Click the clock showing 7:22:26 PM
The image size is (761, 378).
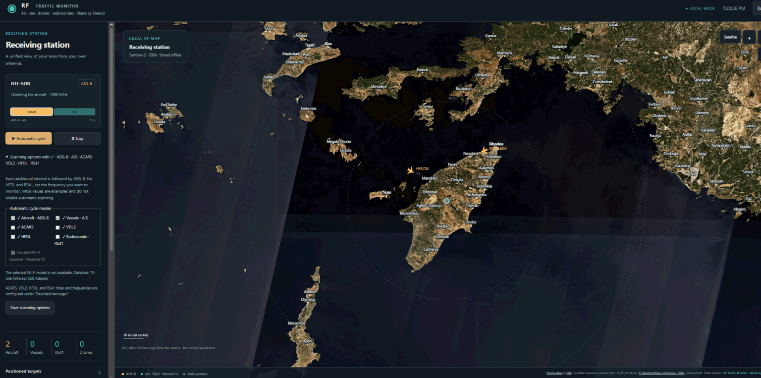coord(734,8)
